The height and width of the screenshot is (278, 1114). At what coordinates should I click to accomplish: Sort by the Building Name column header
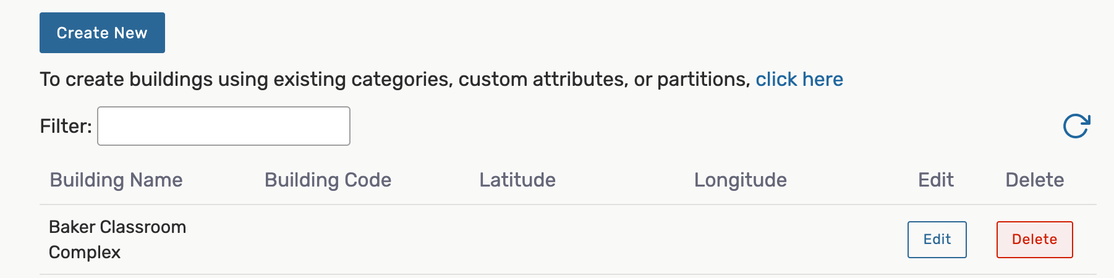tap(116, 180)
